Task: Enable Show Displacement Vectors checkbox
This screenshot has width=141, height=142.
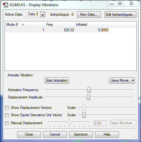Action: tap(7, 108)
